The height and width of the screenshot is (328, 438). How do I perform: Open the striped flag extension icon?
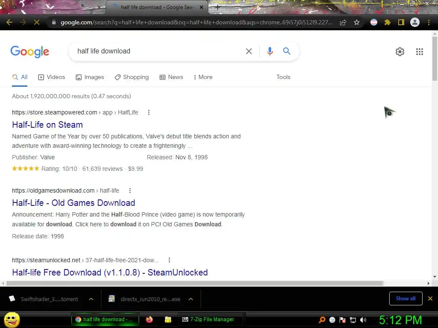374,22
